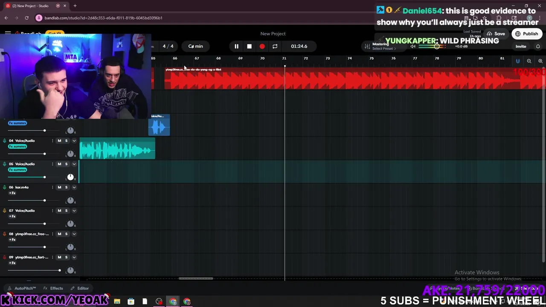Image resolution: width=546 pixels, height=307 pixels.
Task: Adjust the master volume slider knob
Action: [437, 46]
